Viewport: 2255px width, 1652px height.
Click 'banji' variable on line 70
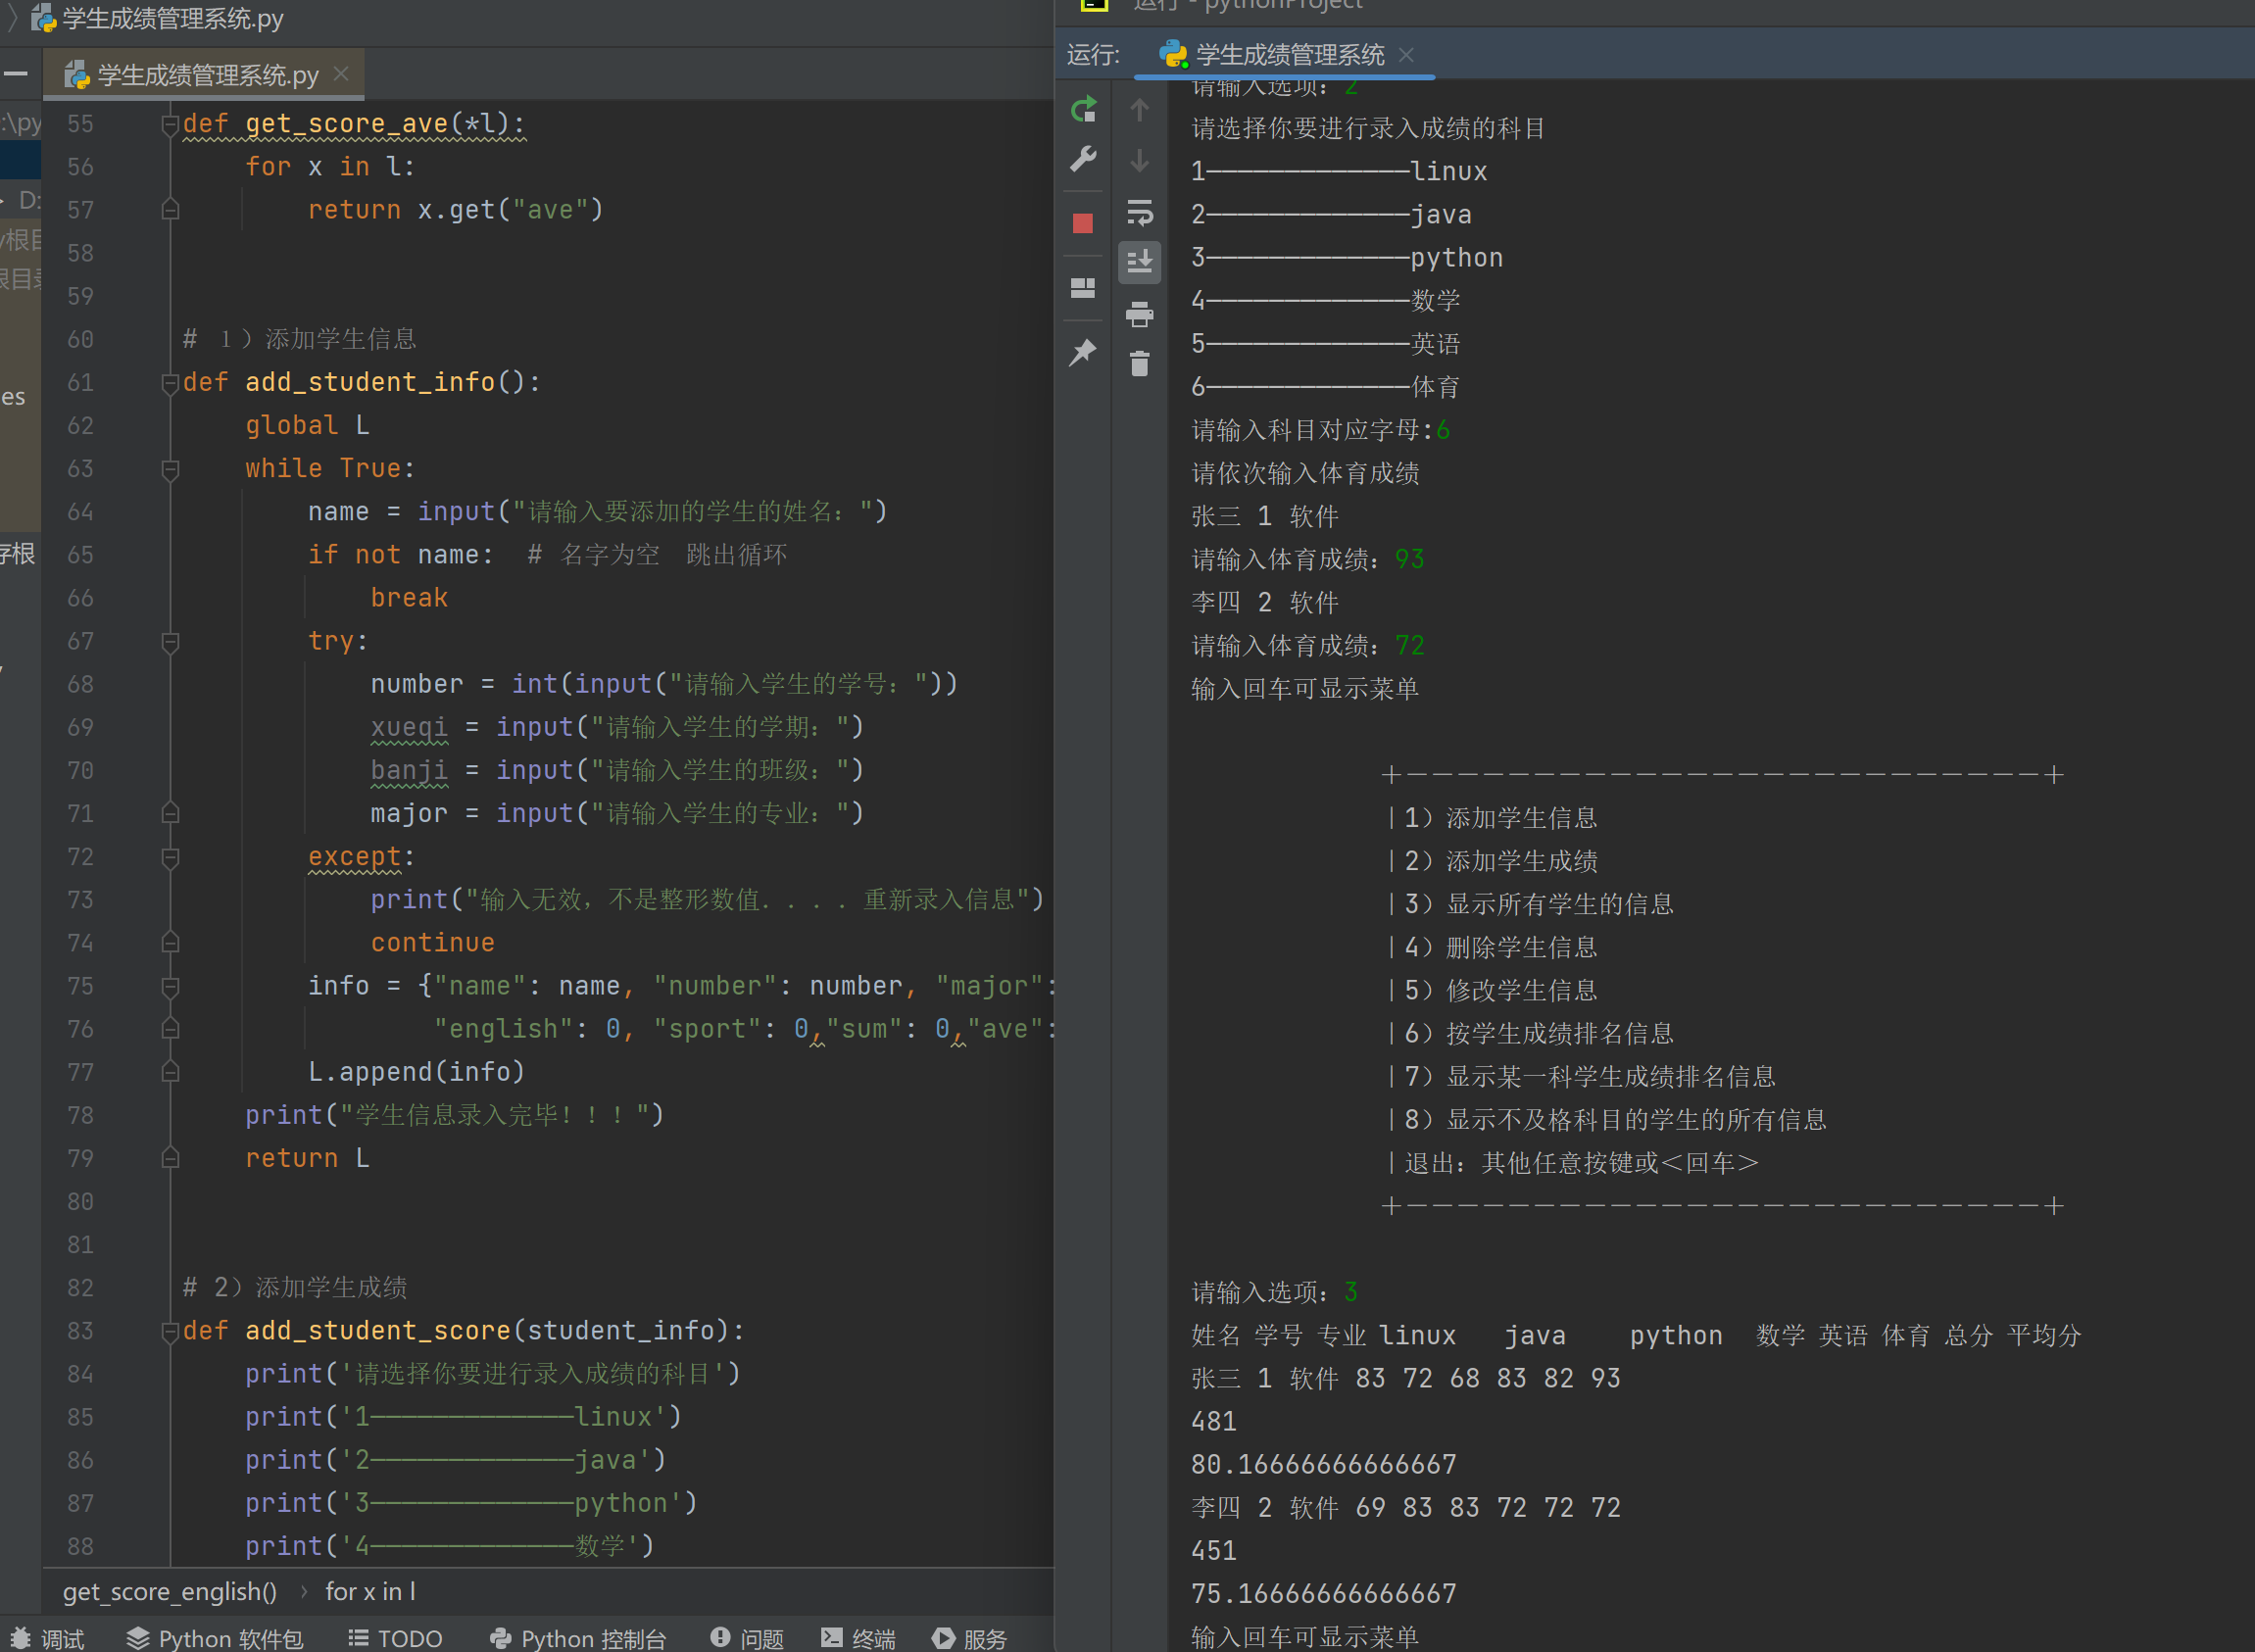click(409, 770)
